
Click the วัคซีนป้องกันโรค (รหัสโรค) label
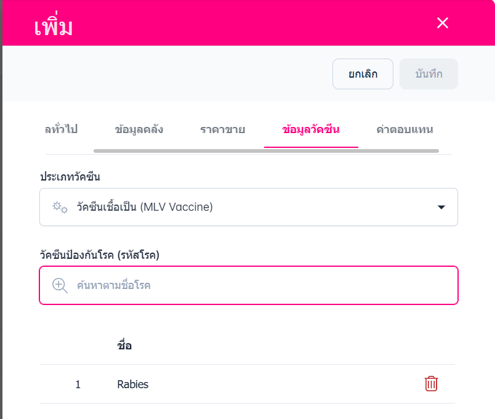tap(99, 255)
